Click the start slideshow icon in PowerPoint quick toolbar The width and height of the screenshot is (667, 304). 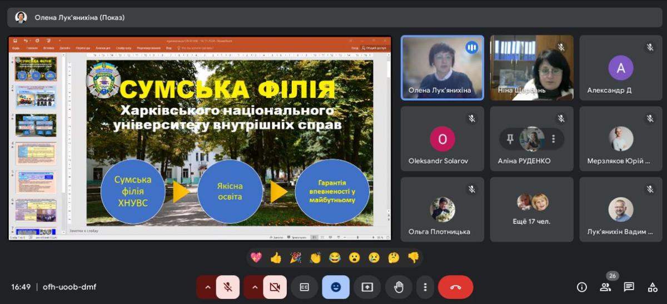48,41
